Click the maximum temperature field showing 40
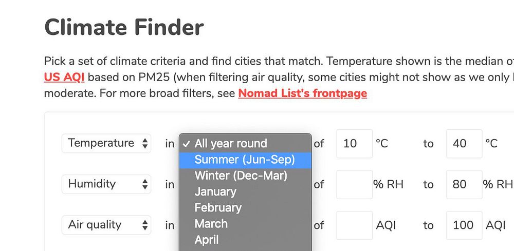The width and height of the screenshot is (514, 251). (464, 144)
